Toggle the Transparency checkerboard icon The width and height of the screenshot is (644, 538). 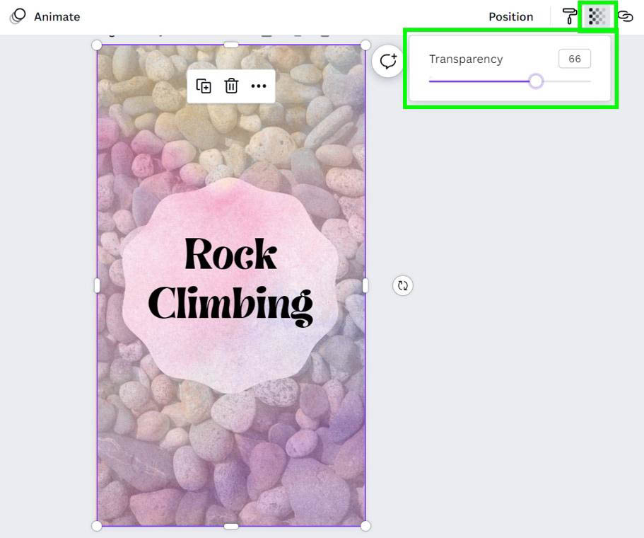pyautogui.click(x=597, y=16)
